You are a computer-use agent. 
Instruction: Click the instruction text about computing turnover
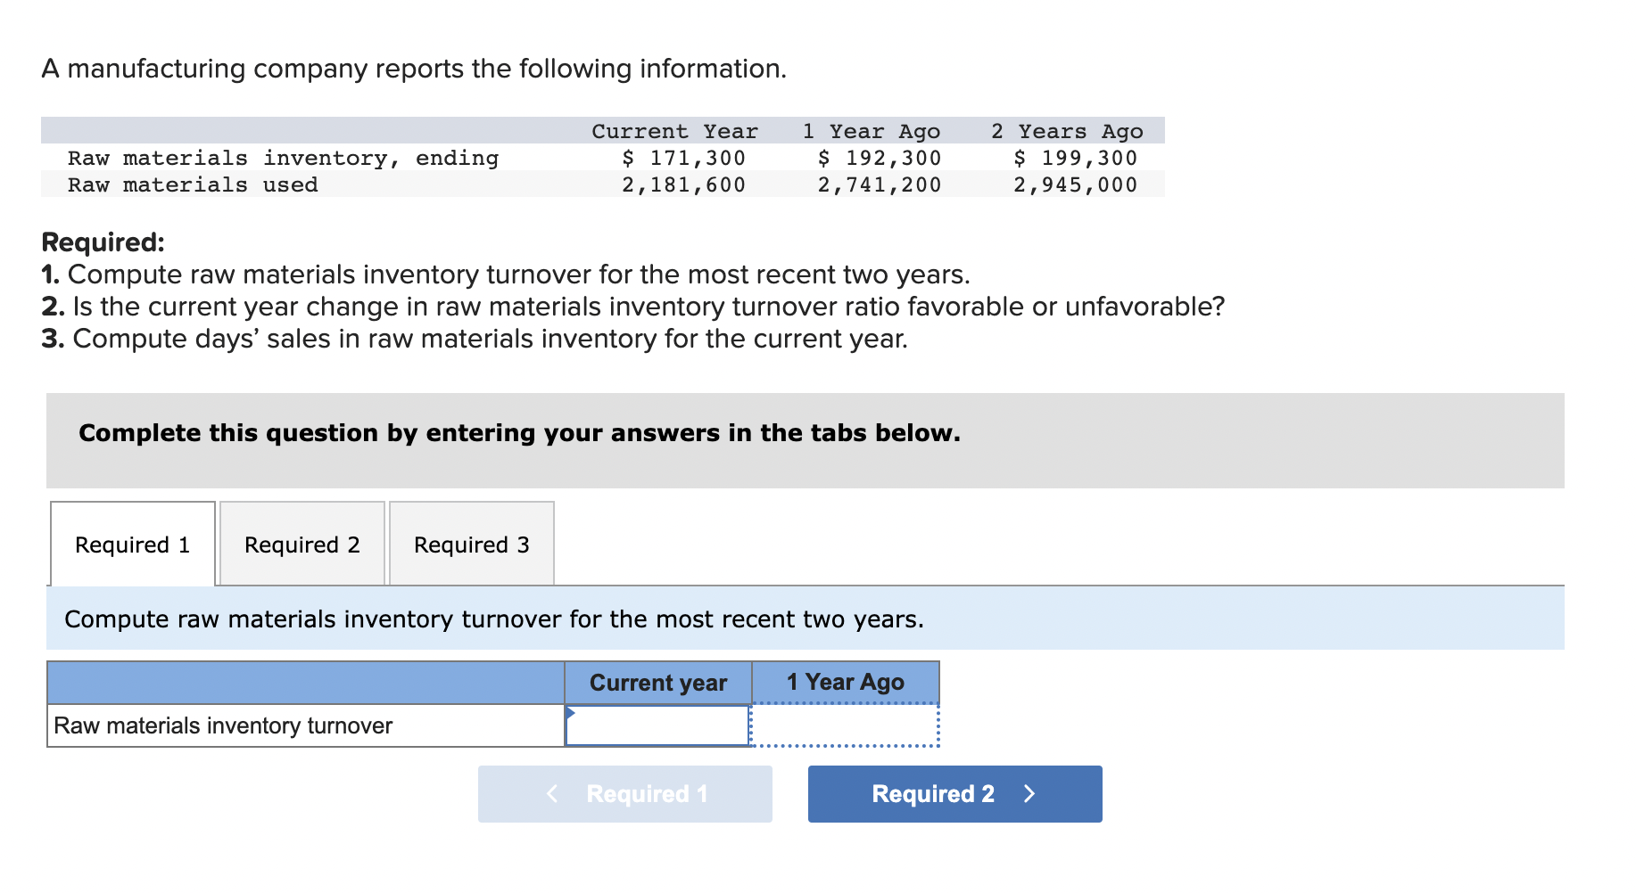coord(494,619)
